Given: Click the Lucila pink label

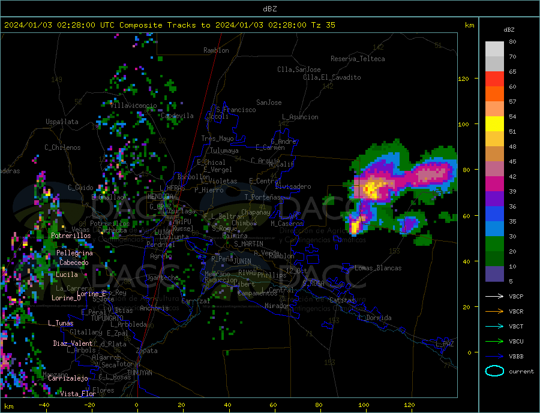Looking at the screenshot, I should [x=67, y=275].
